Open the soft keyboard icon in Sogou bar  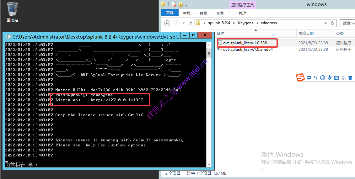(336, 78)
